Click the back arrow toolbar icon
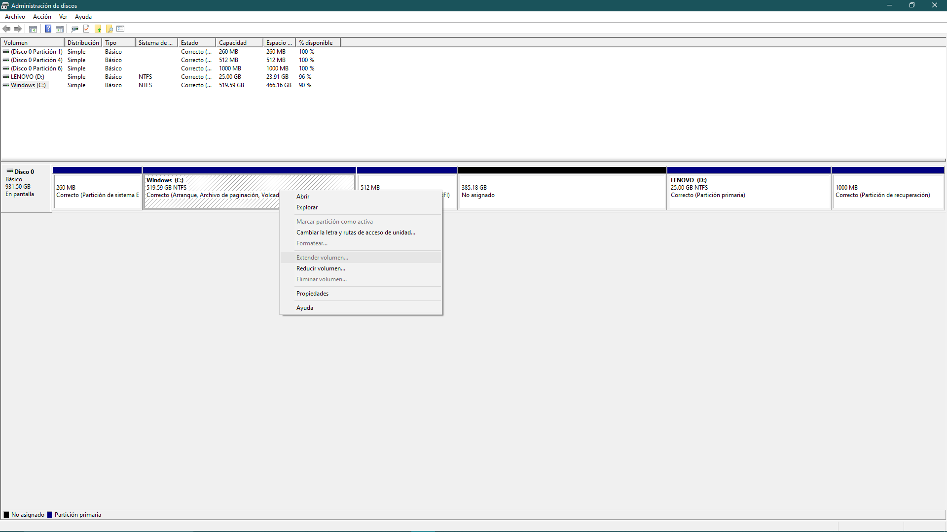947x532 pixels. click(x=6, y=29)
